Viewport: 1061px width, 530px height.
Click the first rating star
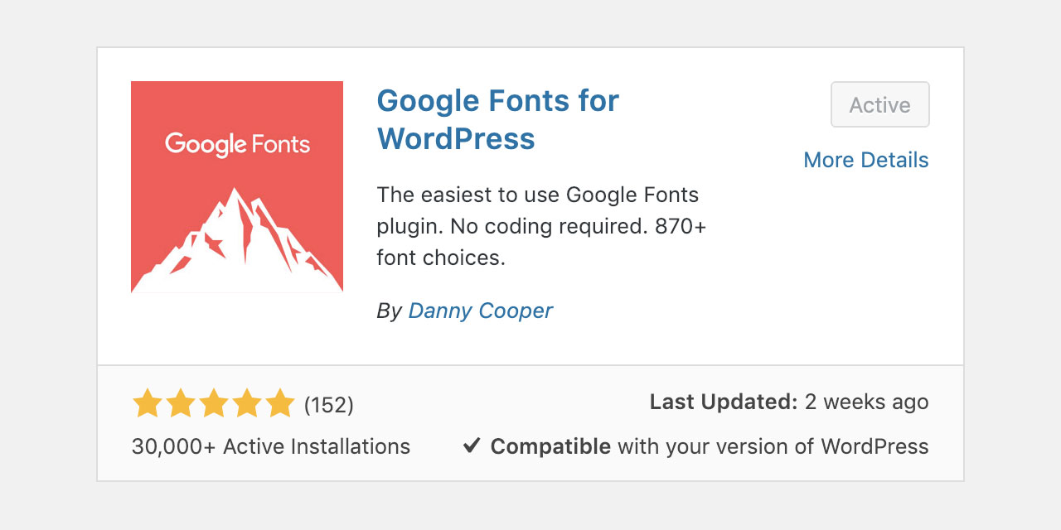pos(147,405)
